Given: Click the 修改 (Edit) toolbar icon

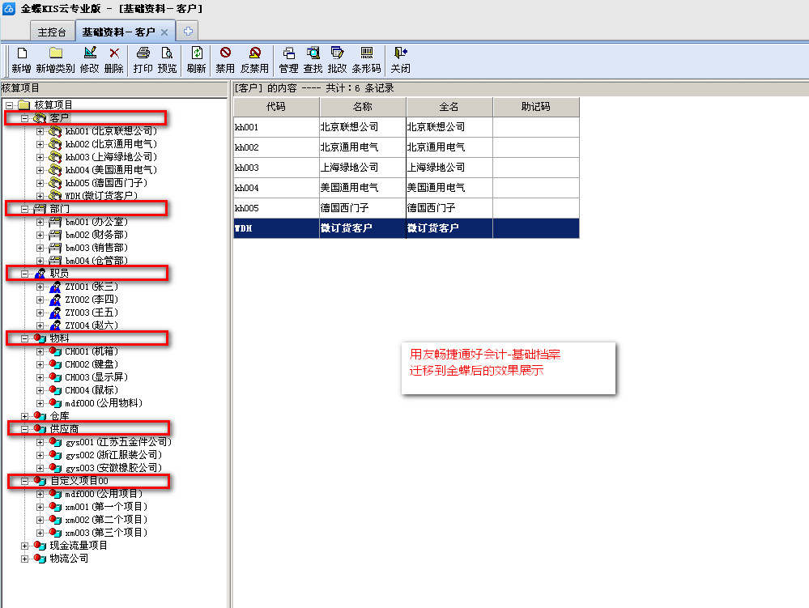Looking at the screenshot, I should [x=90, y=53].
